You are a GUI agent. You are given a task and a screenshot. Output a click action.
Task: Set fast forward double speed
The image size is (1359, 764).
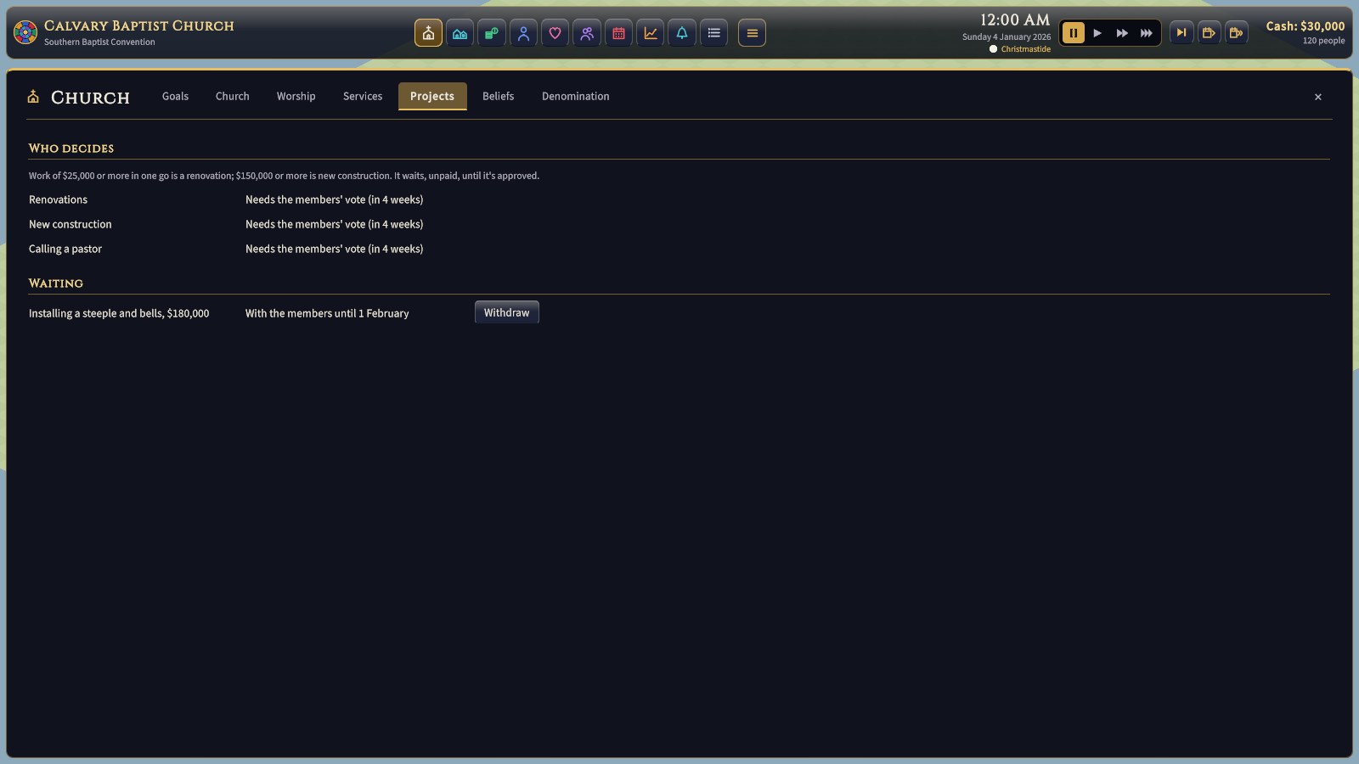1122,33
